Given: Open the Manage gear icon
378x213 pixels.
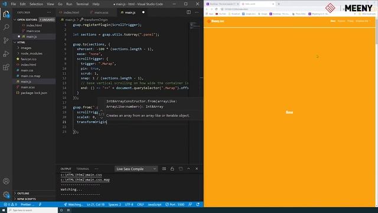Looking at the screenshot, I should 6,195.
